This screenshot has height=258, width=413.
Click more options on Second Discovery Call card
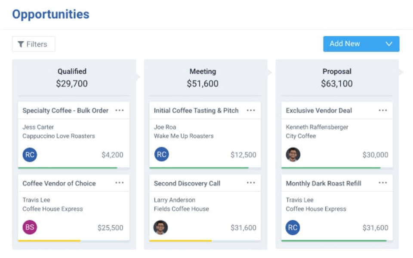[x=251, y=183]
